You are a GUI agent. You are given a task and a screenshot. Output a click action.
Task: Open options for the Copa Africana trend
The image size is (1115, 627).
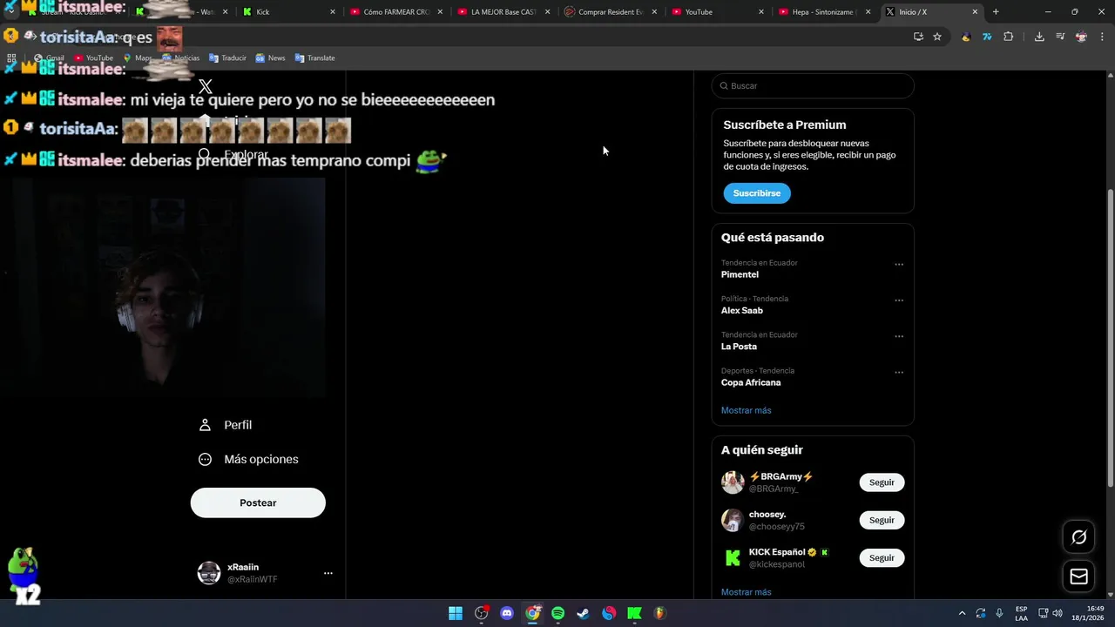click(899, 373)
